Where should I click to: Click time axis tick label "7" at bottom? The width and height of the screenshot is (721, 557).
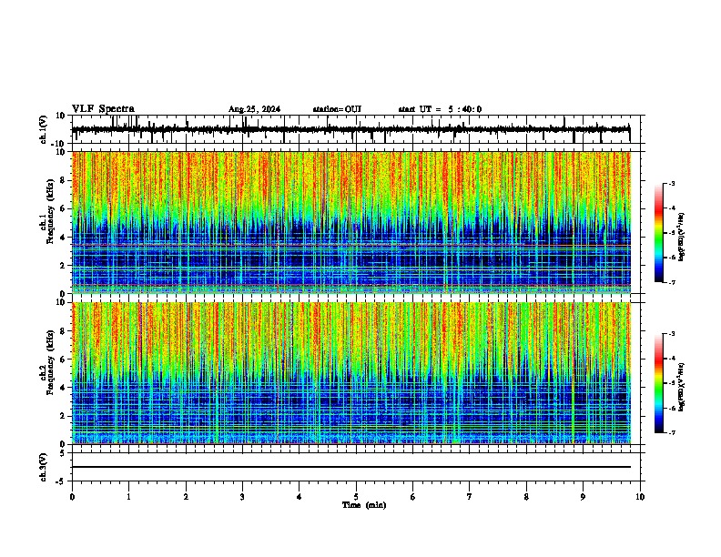click(470, 497)
